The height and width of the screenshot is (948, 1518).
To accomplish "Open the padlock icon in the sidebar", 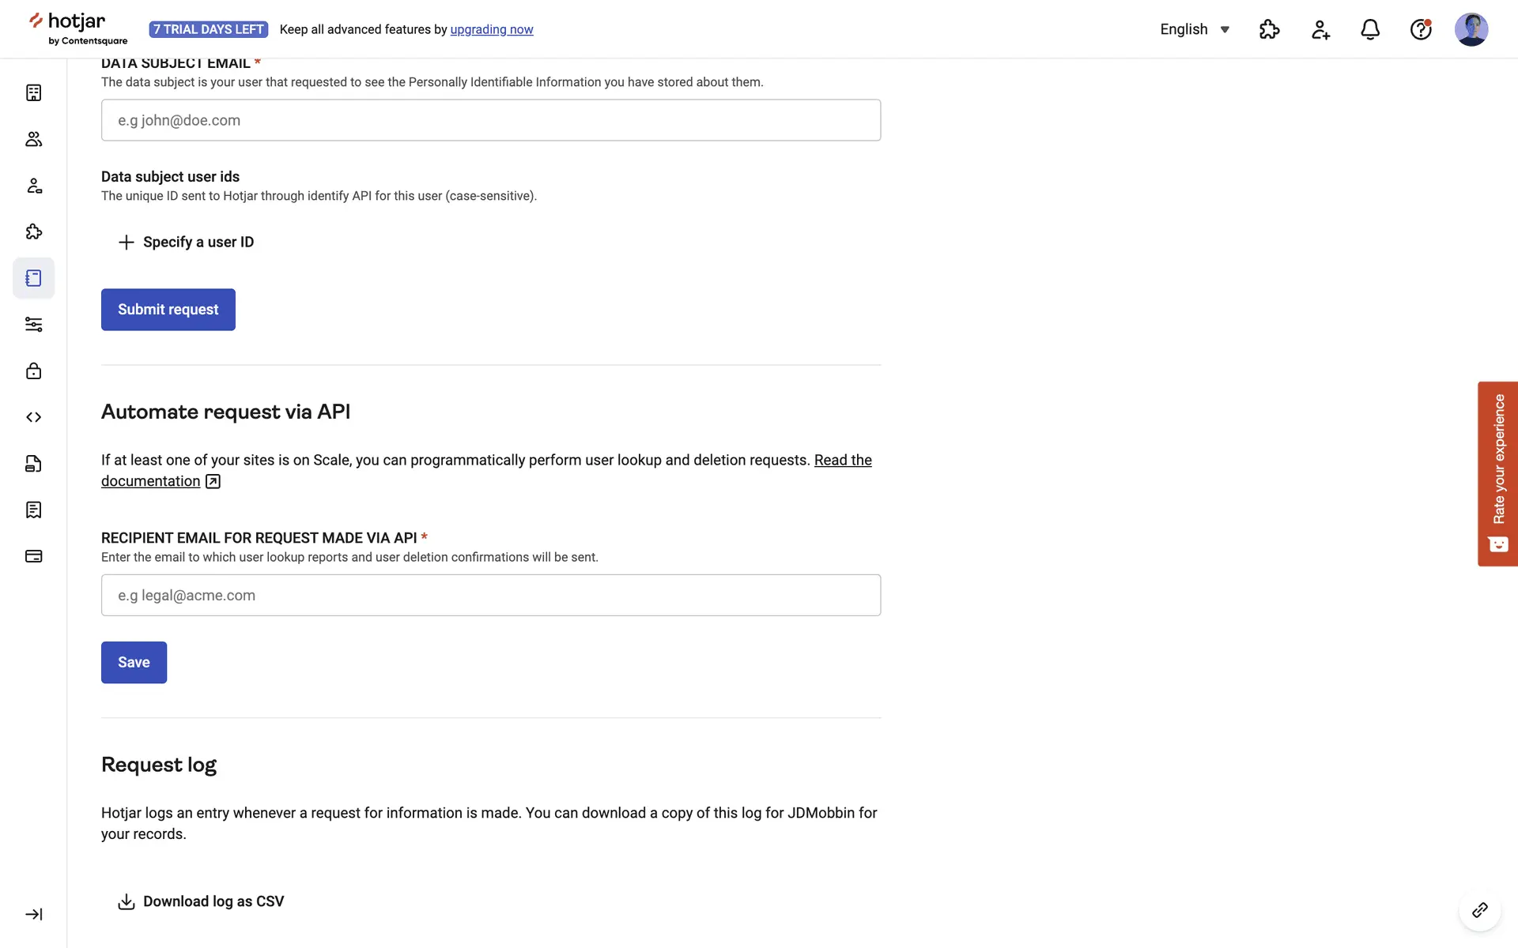I will (33, 371).
